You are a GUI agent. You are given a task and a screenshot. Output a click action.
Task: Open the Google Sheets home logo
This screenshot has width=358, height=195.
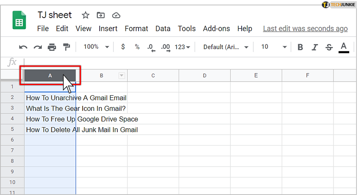click(19, 20)
